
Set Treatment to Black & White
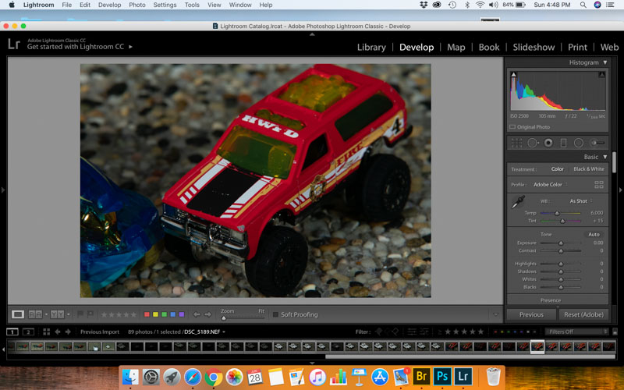[x=589, y=168]
